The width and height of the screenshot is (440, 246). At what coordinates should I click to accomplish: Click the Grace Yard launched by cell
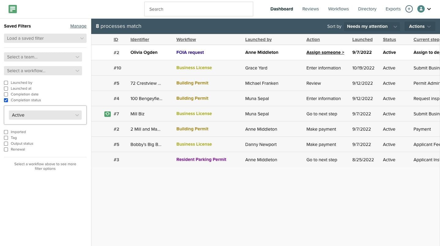coord(256,68)
